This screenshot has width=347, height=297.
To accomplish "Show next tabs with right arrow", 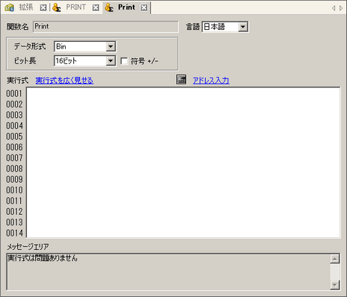I will [x=341, y=8].
